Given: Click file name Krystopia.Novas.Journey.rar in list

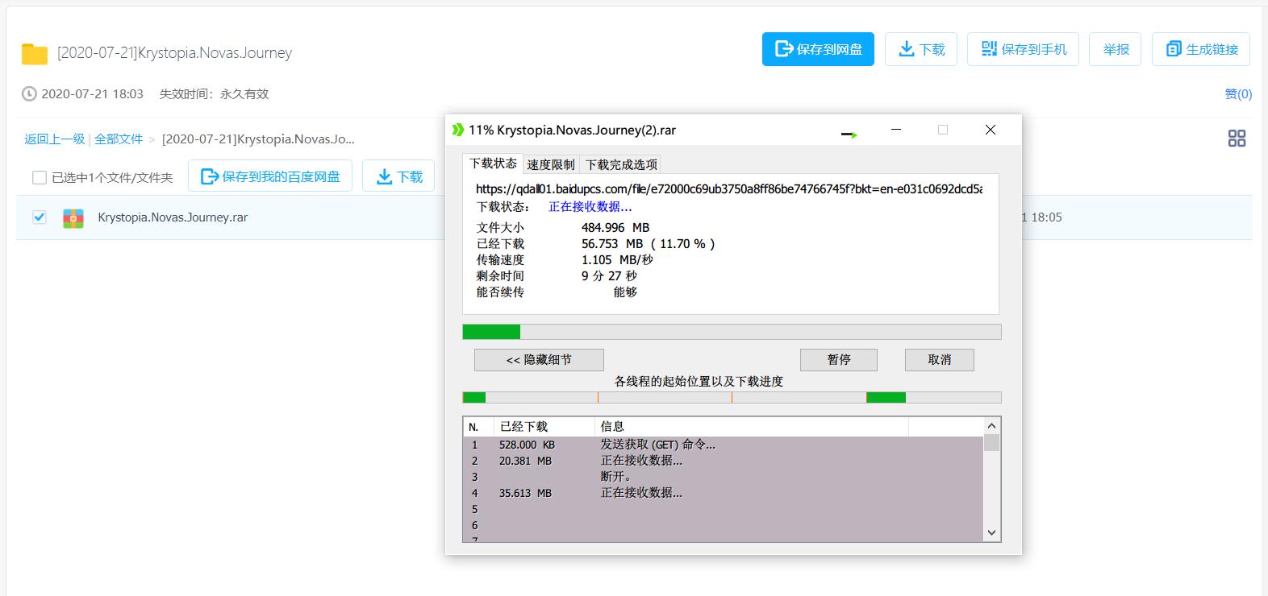Looking at the screenshot, I should (173, 217).
